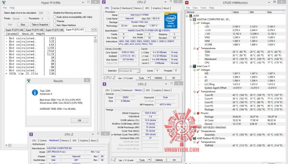Click OK button in top CPU-Z window

point(174,78)
